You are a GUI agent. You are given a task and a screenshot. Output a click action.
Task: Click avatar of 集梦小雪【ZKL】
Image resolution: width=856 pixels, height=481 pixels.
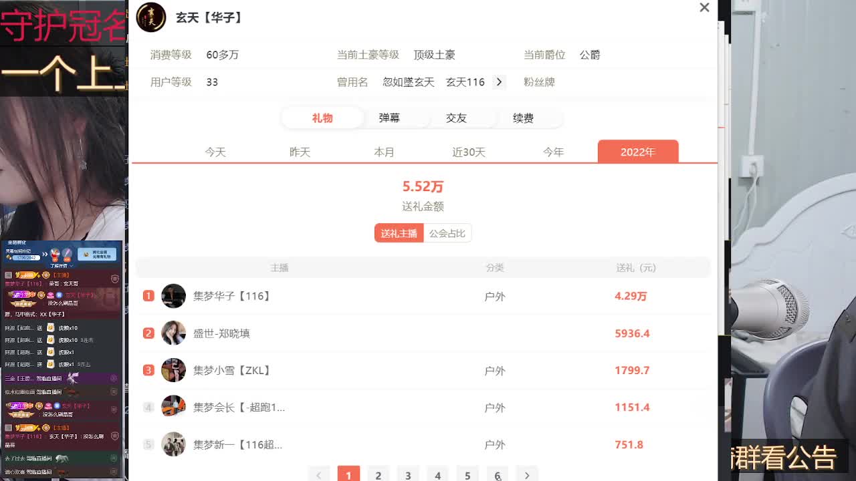(173, 370)
